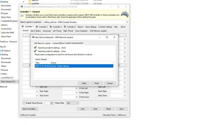Screen dimensions: 223x125
Task: Open the right Stick Right mapping dropdown arrow
Action: pyautogui.click(x=125, y=91)
